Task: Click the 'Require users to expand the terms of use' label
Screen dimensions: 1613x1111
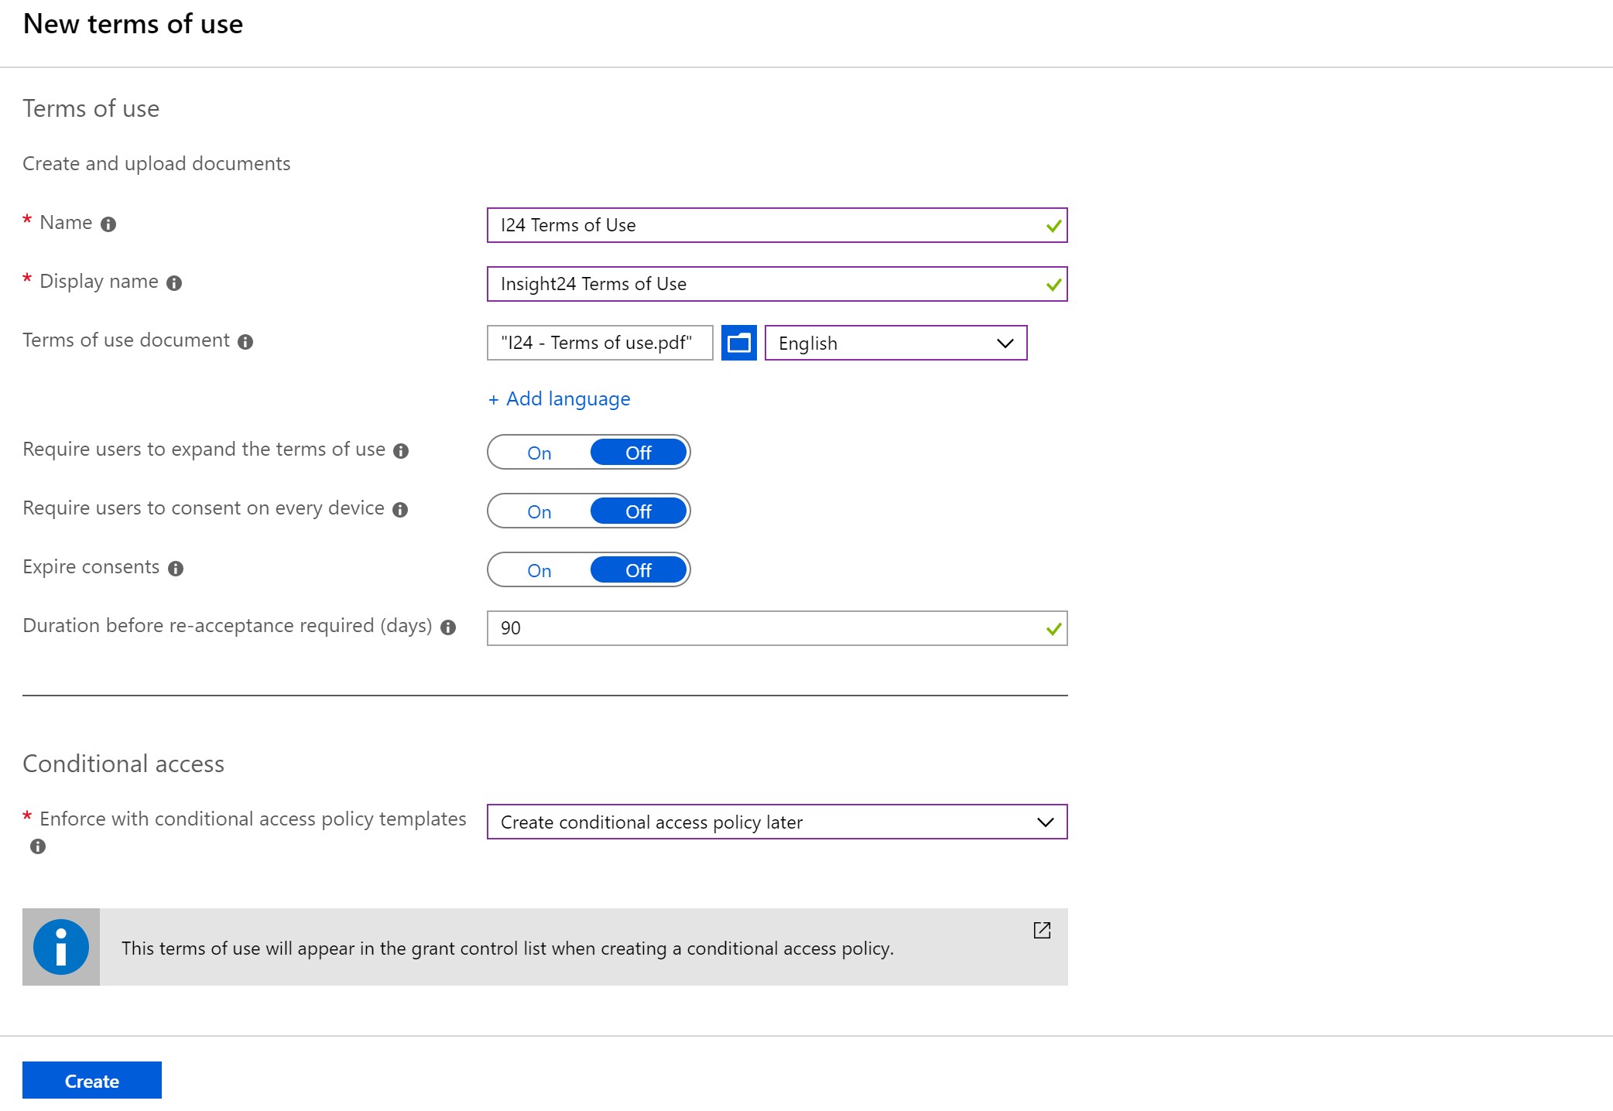Action: coord(204,450)
